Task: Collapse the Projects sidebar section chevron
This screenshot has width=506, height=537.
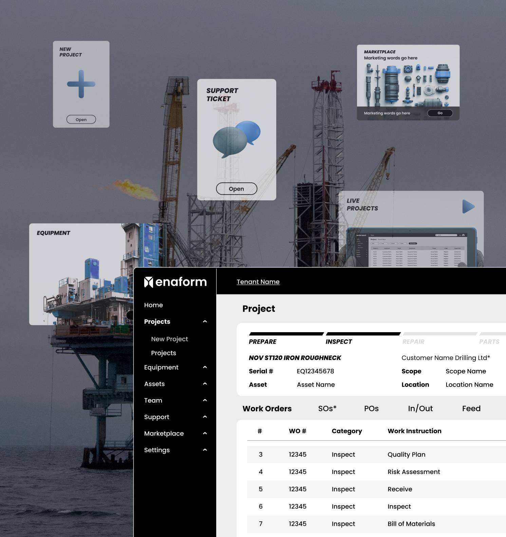Action: 205,322
